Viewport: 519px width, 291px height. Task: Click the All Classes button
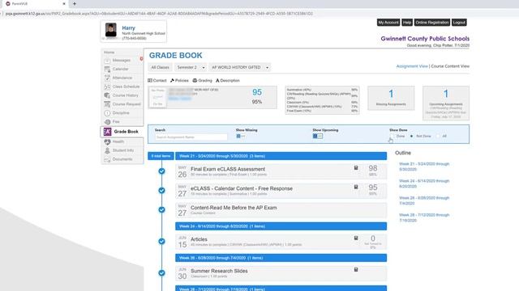click(161, 67)
